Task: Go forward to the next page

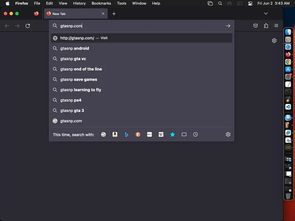Action: (x=17, y=26)
